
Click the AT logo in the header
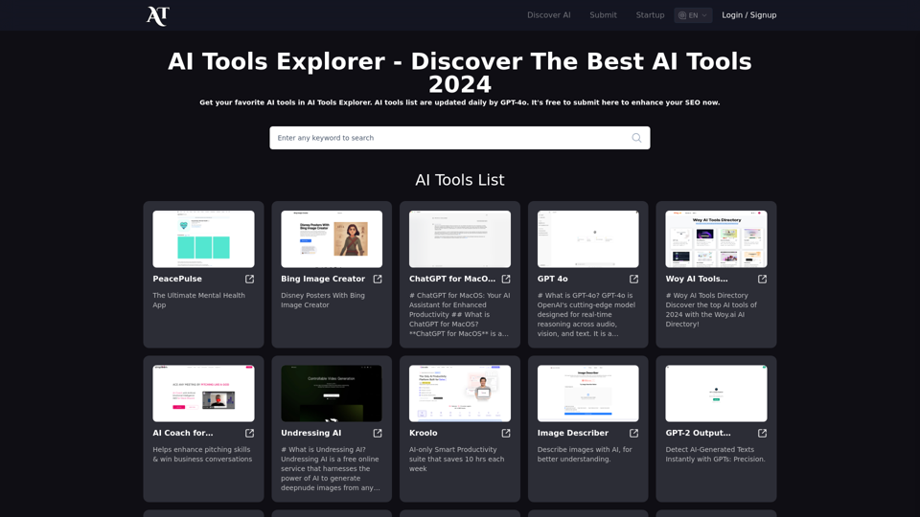158,15
